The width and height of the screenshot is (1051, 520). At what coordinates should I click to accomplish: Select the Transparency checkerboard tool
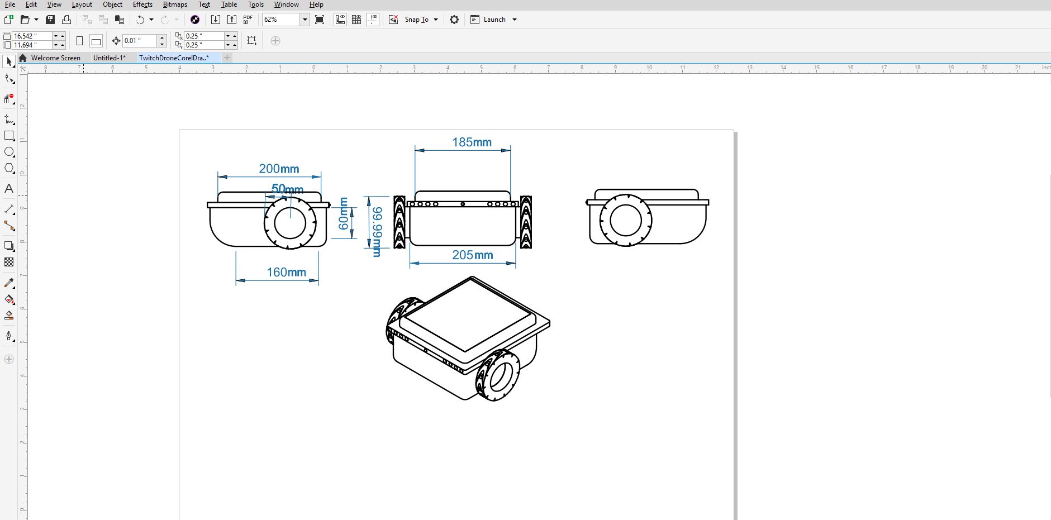pyautogui.click(x=9, y=262)
